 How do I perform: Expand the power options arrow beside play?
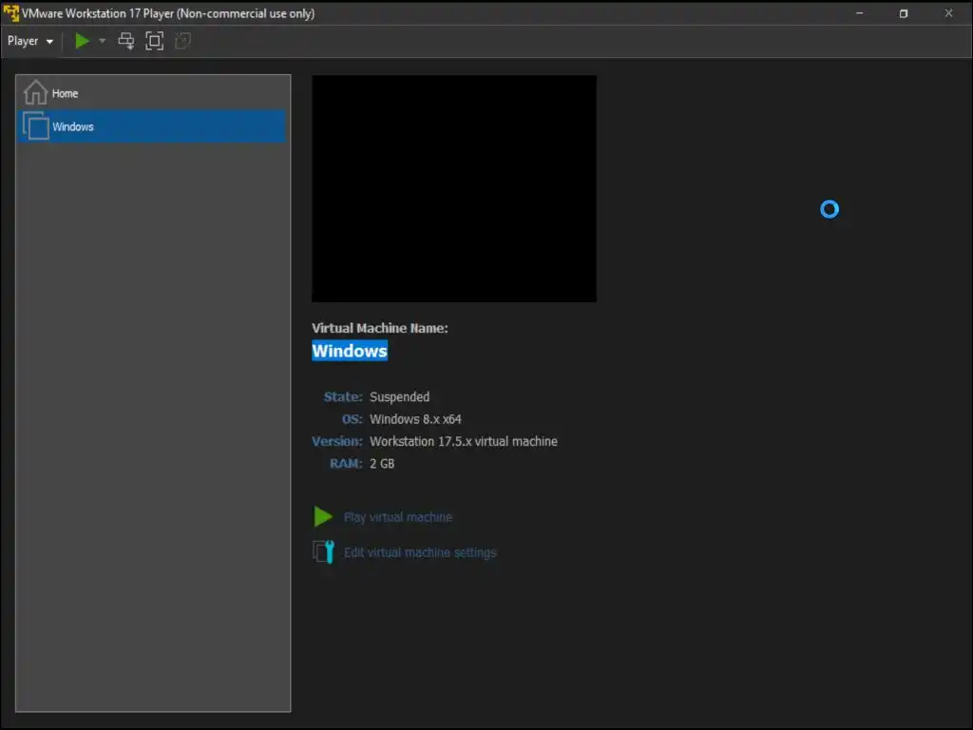click(103, 41)
